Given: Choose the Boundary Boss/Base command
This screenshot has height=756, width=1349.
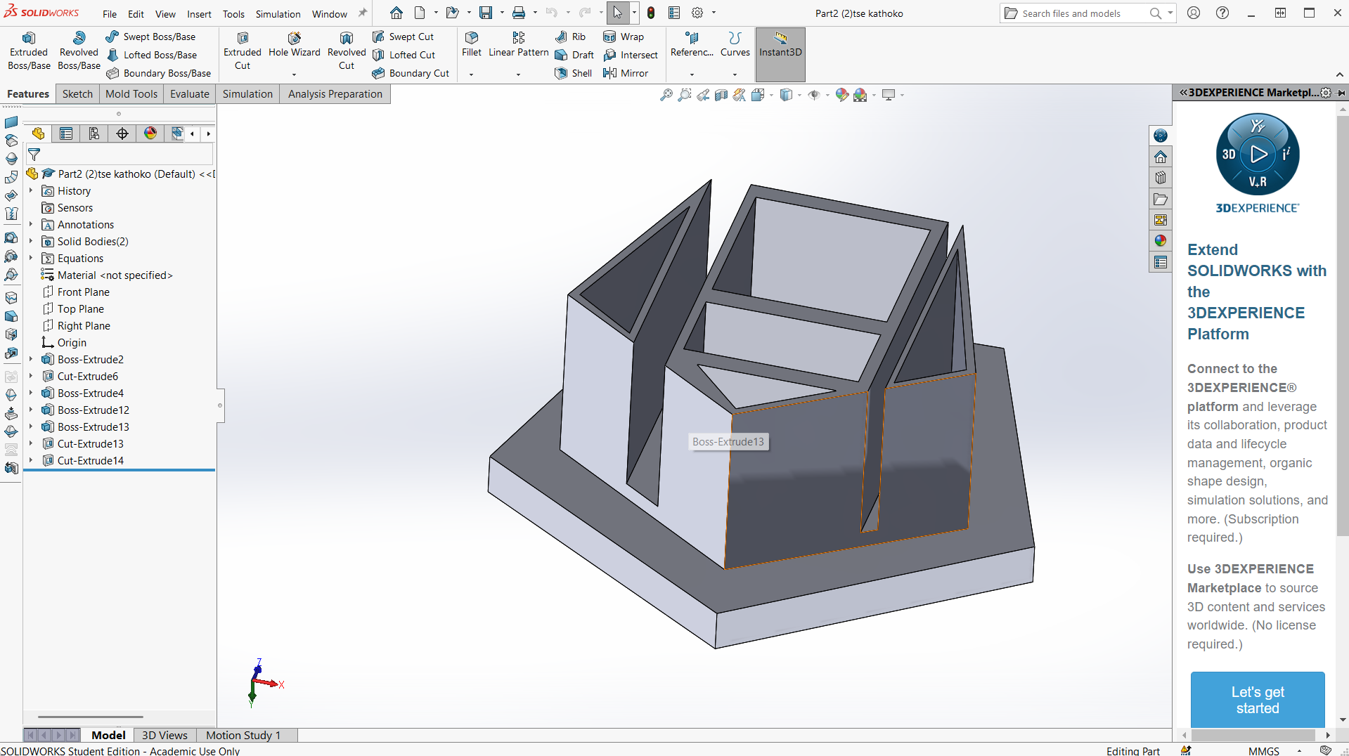Looking at the screenshot, I should 158,73.
